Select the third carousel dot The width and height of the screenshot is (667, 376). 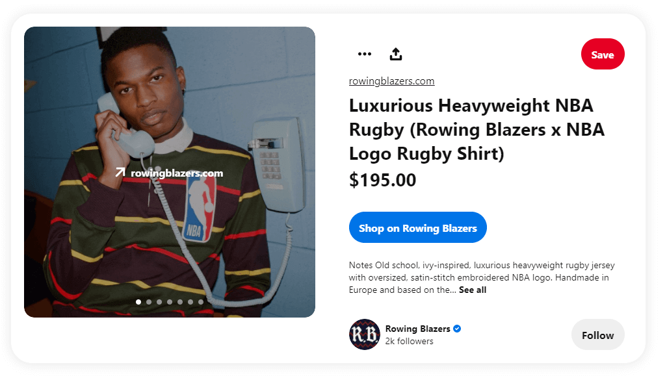point(159,301)
